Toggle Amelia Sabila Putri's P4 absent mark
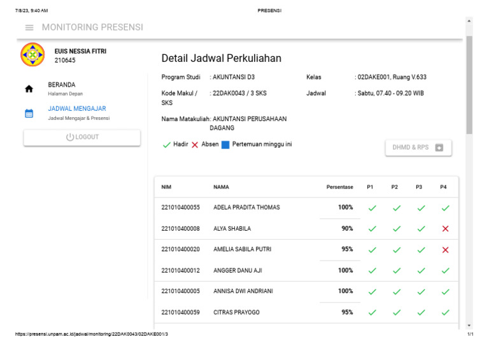This screenshot has height=346, width=489. [x=445, y=250]
